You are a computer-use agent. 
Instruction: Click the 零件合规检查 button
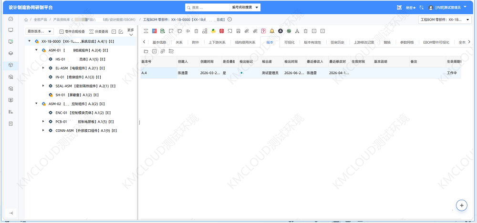72,31
